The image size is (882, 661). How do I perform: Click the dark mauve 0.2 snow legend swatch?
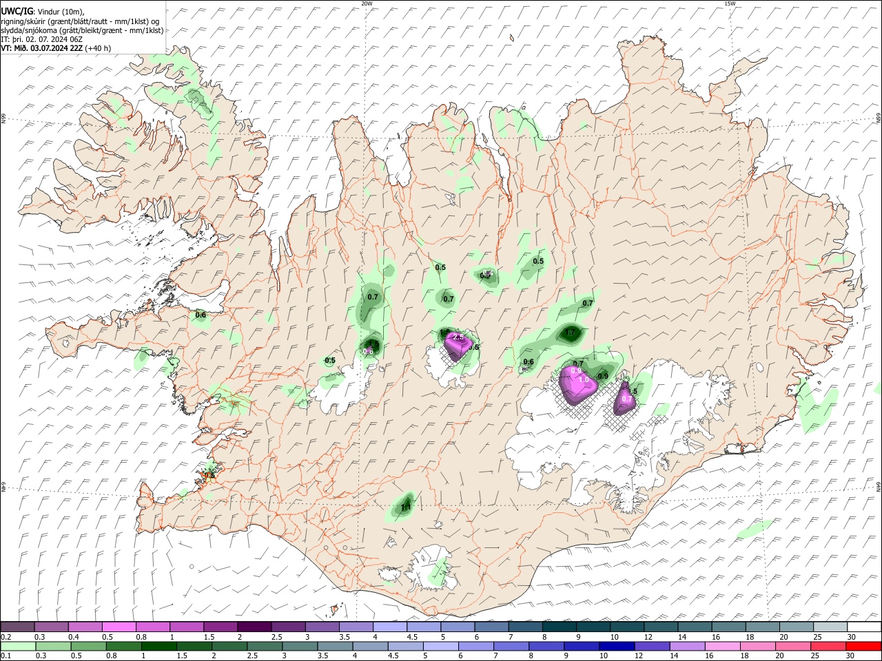(18, 627)
